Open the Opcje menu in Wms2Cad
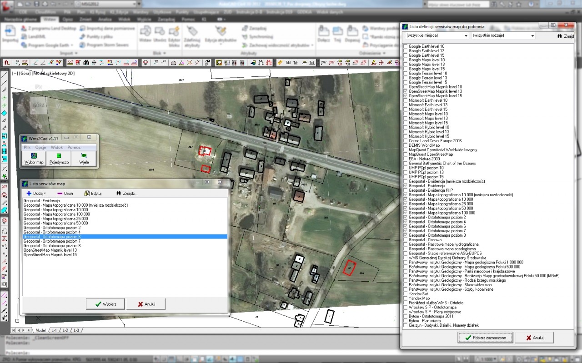Image resolution: width=582 pixels, height=363 pixels. tap(41, 148)
